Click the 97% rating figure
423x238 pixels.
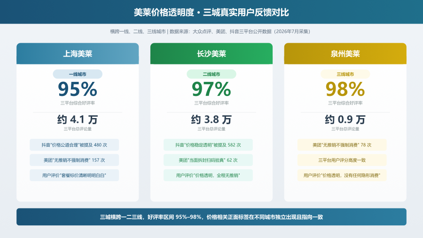click(x=211, y=89)
